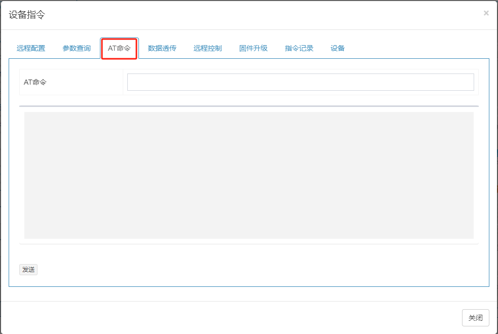
Task: Click the 设备指令 dialog title
Action: tap(27, 15)
